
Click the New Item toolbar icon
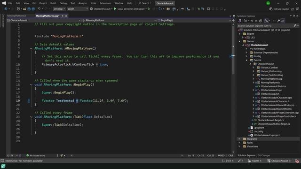[x=18, y=9]
